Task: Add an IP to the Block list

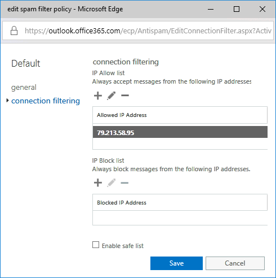Action: (x=98, y=183)
